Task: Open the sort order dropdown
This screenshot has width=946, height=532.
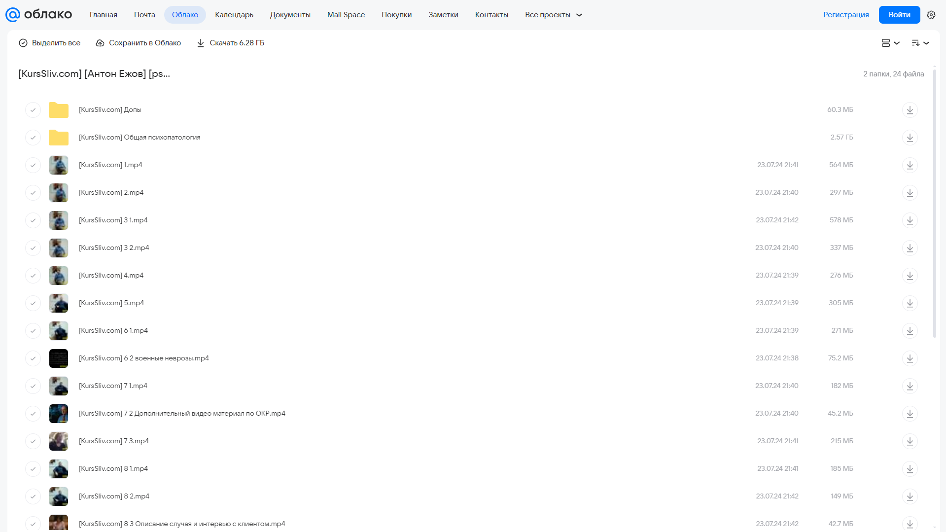Action: (920, 43)
